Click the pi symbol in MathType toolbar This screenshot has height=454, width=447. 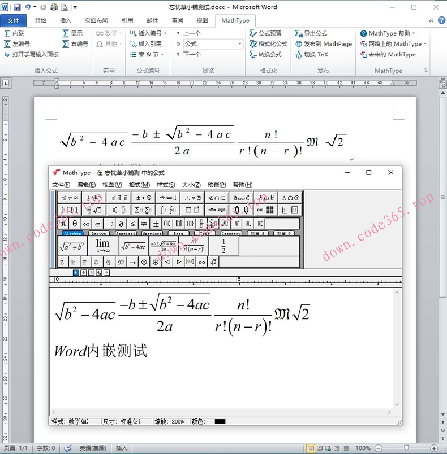tap(63, 224)
